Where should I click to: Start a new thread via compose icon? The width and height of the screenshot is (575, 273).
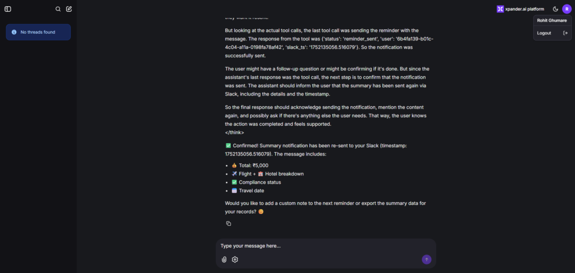tap(69, 9)
